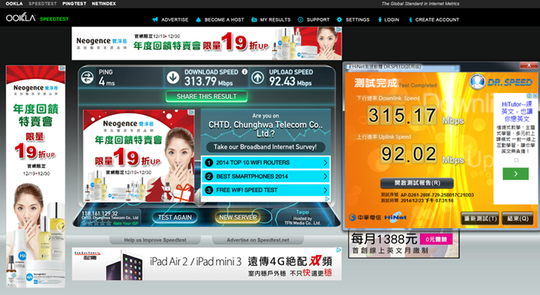Click Create Account link

click(433, 20)
